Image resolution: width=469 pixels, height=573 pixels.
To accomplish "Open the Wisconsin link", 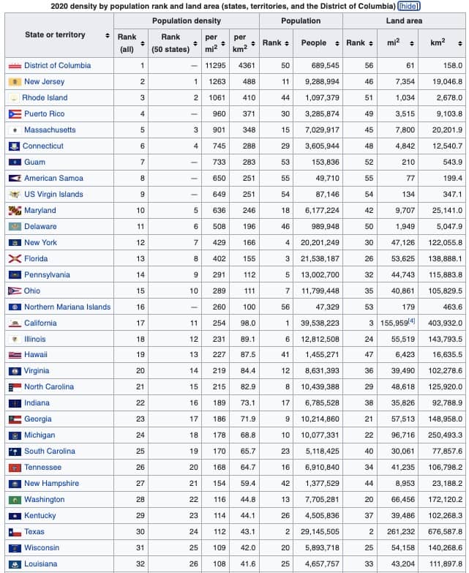I will coord(42,547).
